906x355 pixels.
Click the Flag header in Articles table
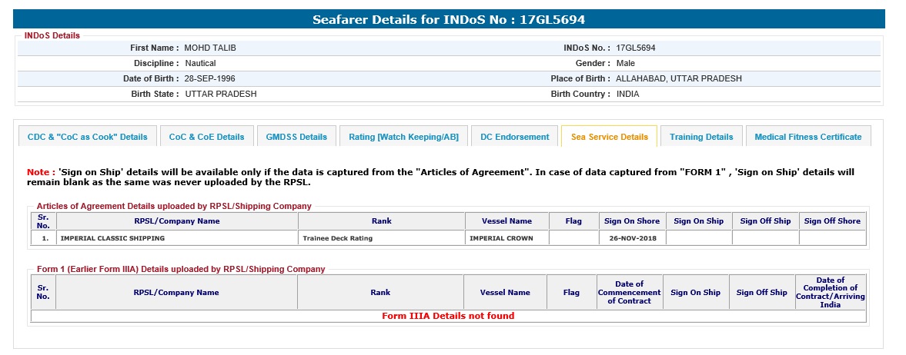pyautogui.click(x=573, y=221)
